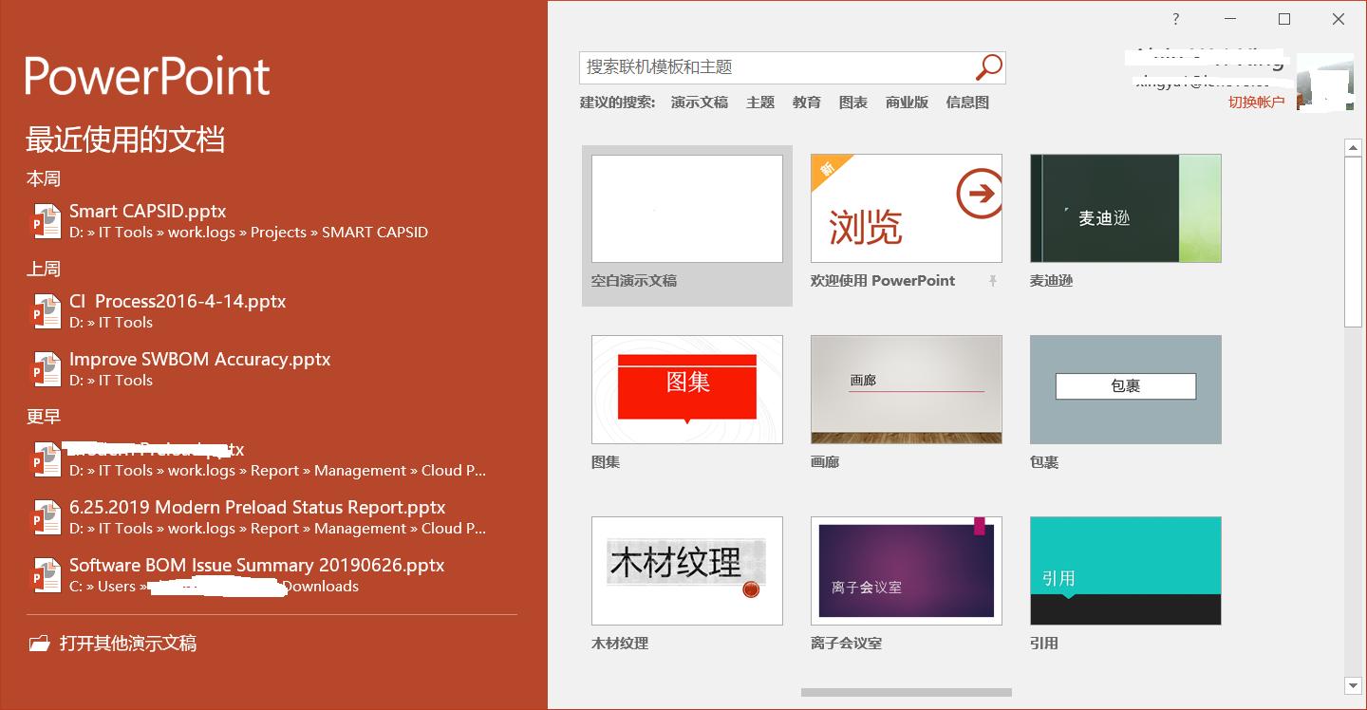The height and width of the screenshot is (710, 1367).
Task: Click the Smart CAPSID.pptx file icon
Action: (47, 220)
